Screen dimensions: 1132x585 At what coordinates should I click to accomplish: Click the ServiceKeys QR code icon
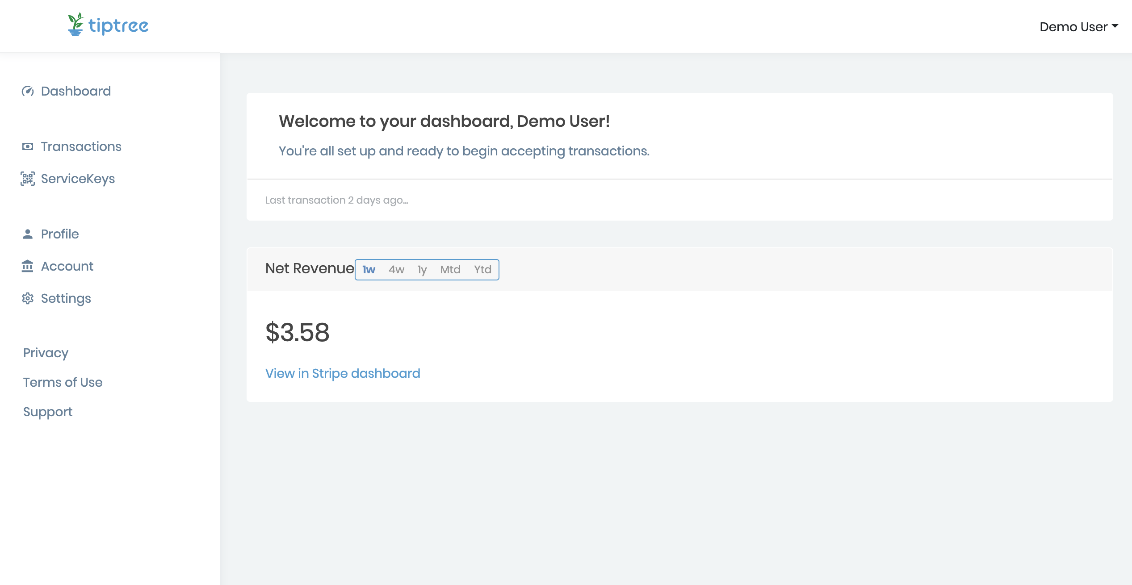click(x=28, y=179)
